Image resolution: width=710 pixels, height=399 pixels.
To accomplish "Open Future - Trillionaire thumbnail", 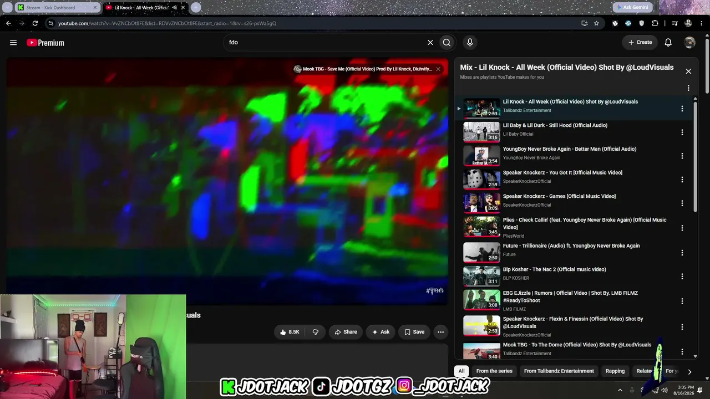I will point(481,252).
